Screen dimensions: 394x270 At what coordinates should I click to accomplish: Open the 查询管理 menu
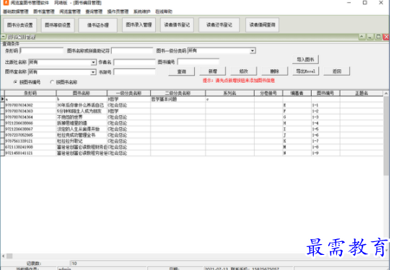94,12
